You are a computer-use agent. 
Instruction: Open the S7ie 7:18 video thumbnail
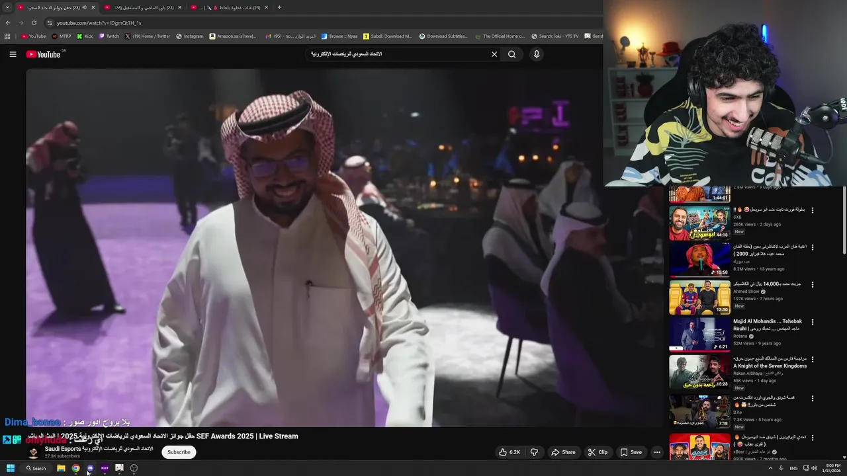(x=699, y=411)
